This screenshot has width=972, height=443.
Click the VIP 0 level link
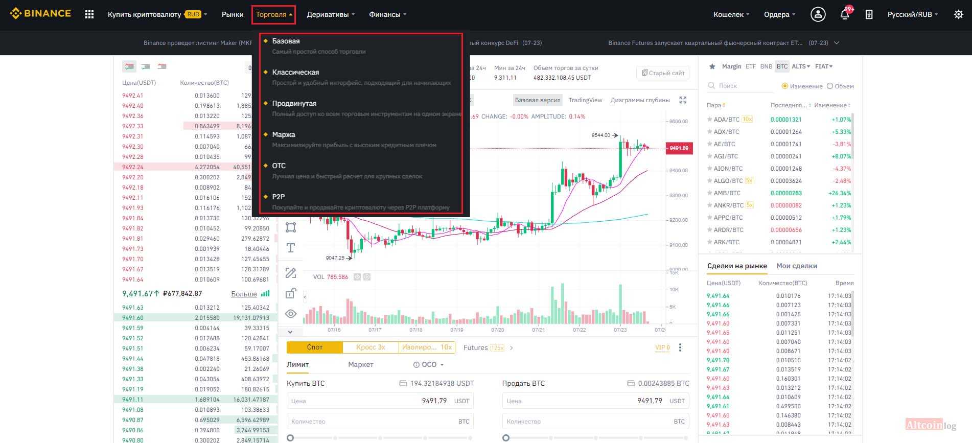(662, 347)
